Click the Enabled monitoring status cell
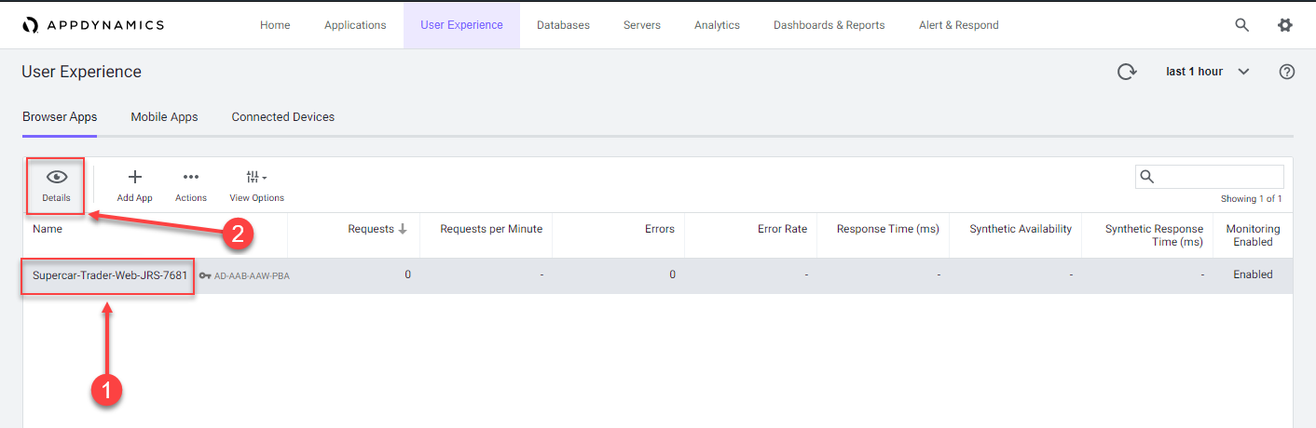This screenshot has height=428, width=1316. pyautogui.click(x=1253, y=275)
